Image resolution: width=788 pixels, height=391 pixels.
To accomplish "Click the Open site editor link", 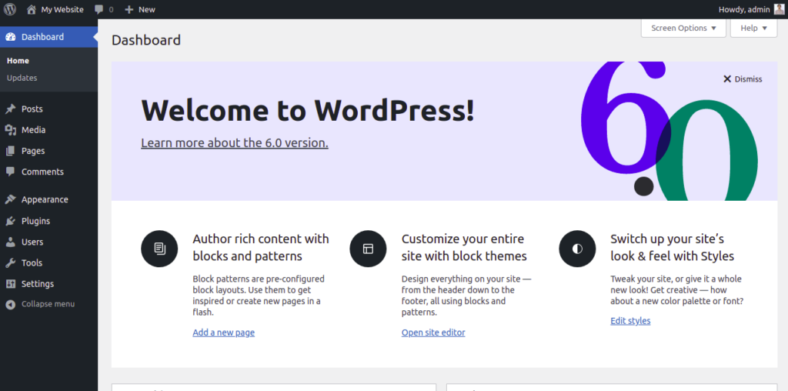I will tap(433, 333).
